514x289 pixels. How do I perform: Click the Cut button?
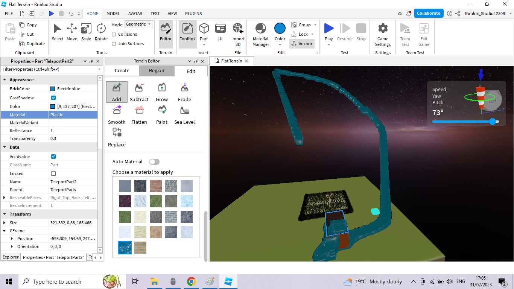click(27, 34)
